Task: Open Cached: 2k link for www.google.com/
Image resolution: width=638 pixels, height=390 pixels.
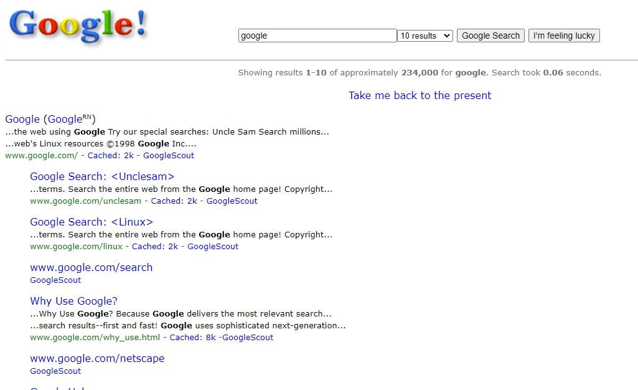Action: (111, 156)
